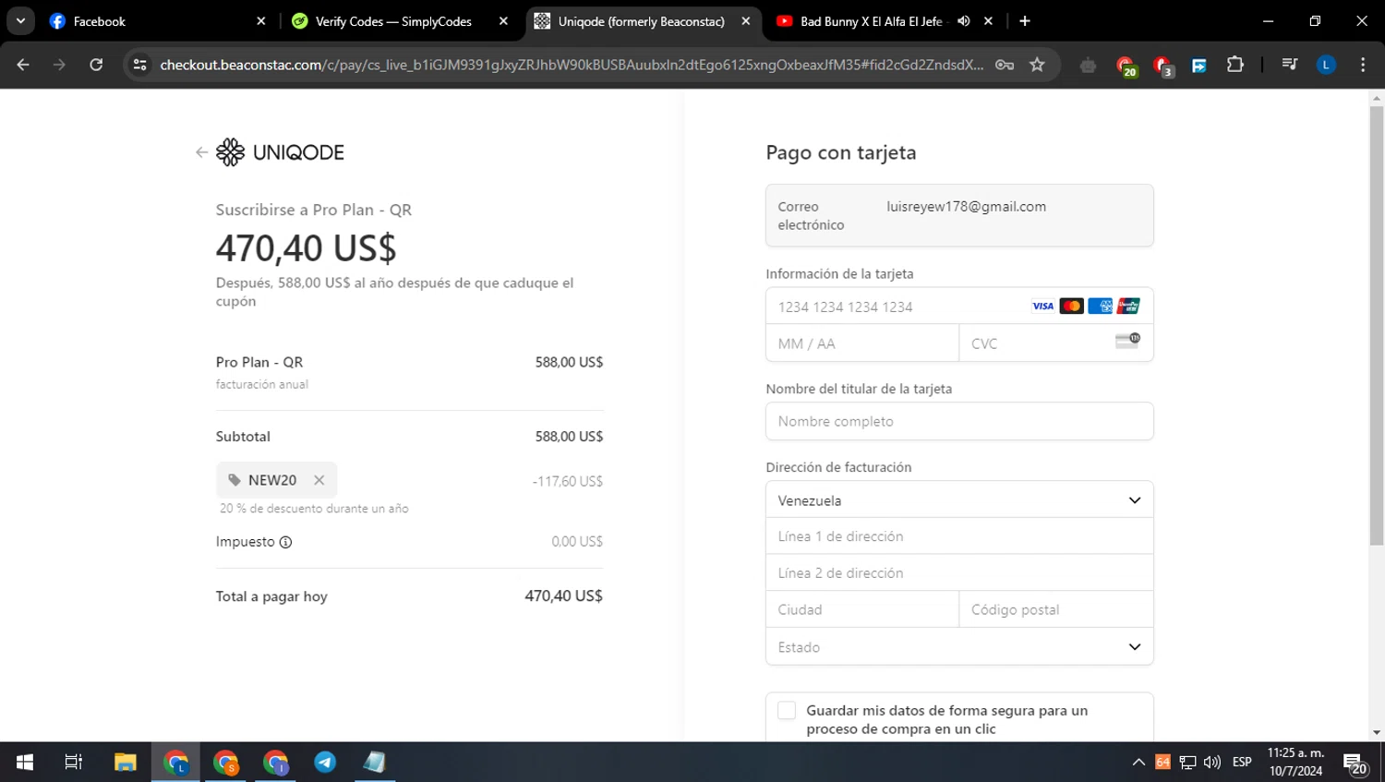
Task: Open Task View on the taskbar
Action: tap(74, 762)
